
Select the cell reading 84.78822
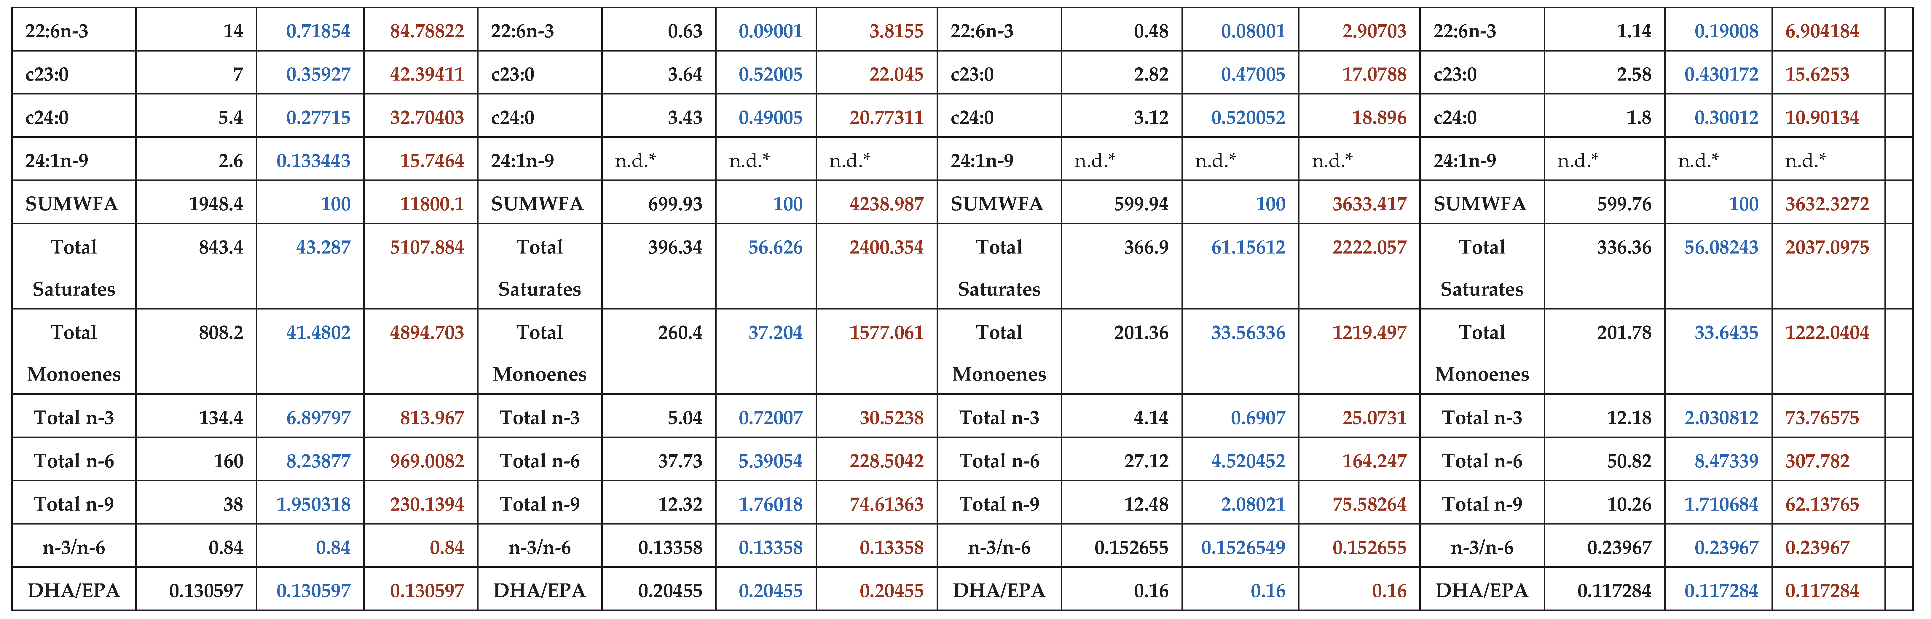[427, 31]
